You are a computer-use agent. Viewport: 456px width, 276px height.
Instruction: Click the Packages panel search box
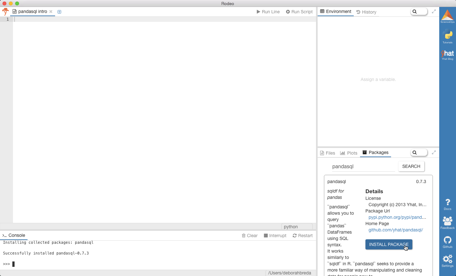pyautogui.click(x=419, y=152)
